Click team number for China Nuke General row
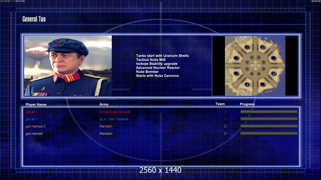Screen dimensions: 321x180 click(x=225, y=112)
